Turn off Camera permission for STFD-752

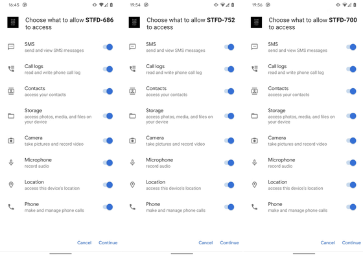(x=229, y=141)
